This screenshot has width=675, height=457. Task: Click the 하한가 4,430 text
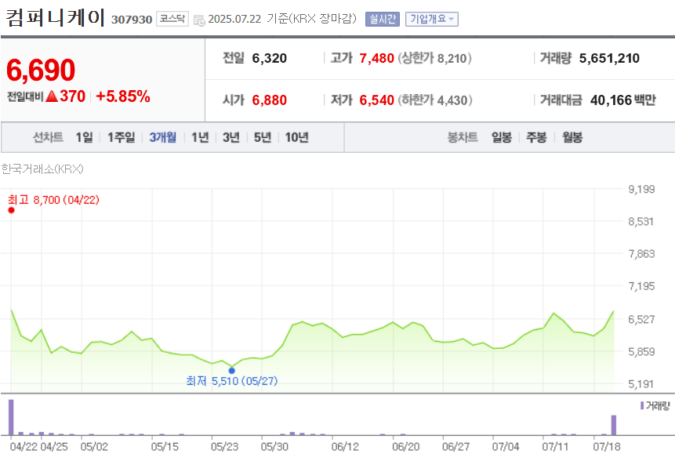(435, 100)
